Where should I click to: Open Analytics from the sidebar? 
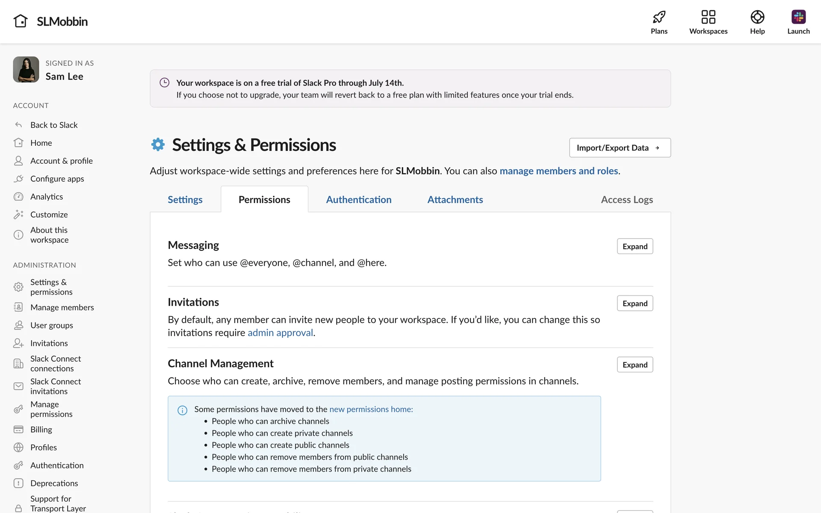46,197
